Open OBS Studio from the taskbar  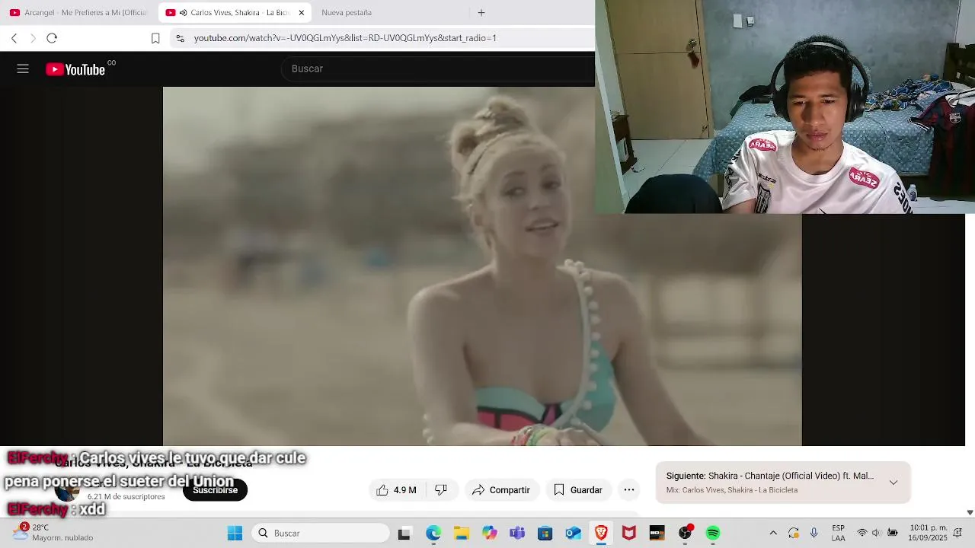(x=685, y=533)
